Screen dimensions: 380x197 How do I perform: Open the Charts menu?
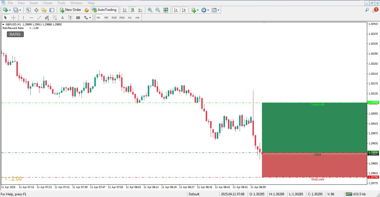47,3
